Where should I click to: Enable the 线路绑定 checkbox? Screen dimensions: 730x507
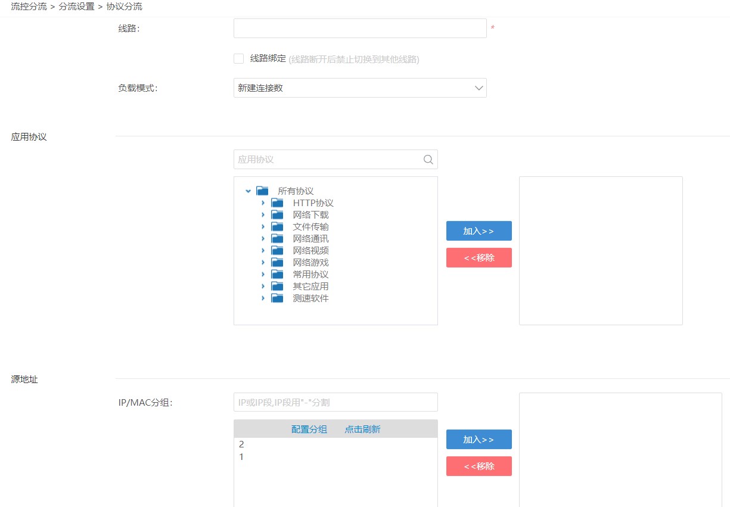239,58
